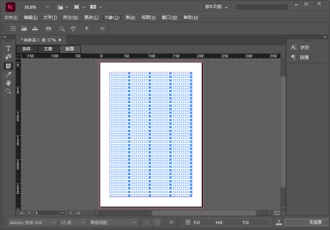Select the Hand tool
The width and height of the screenshot is (330, 230).
click(8, 83)
